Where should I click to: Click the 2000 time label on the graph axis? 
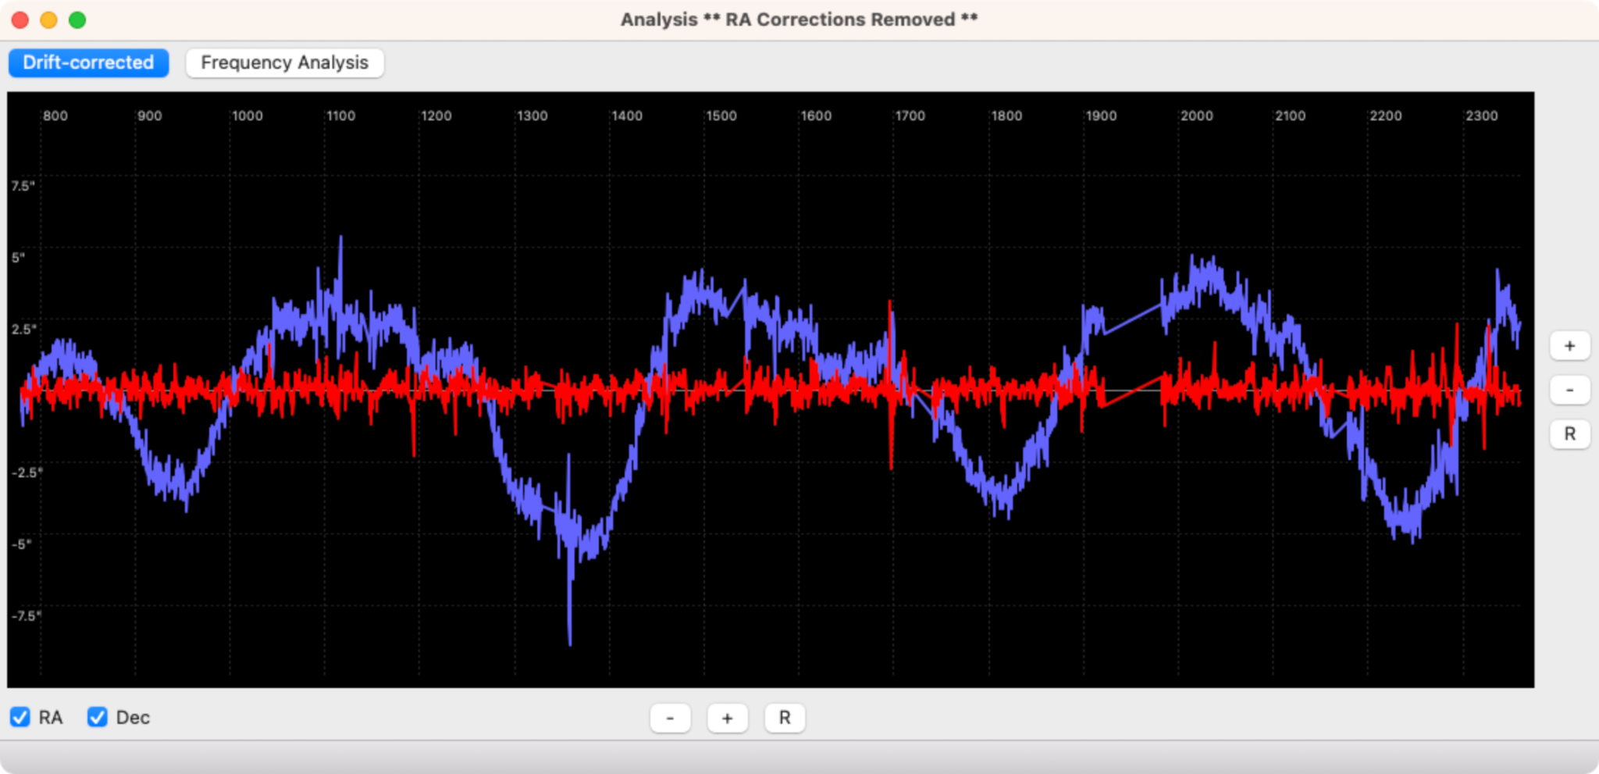point(1196,116)
